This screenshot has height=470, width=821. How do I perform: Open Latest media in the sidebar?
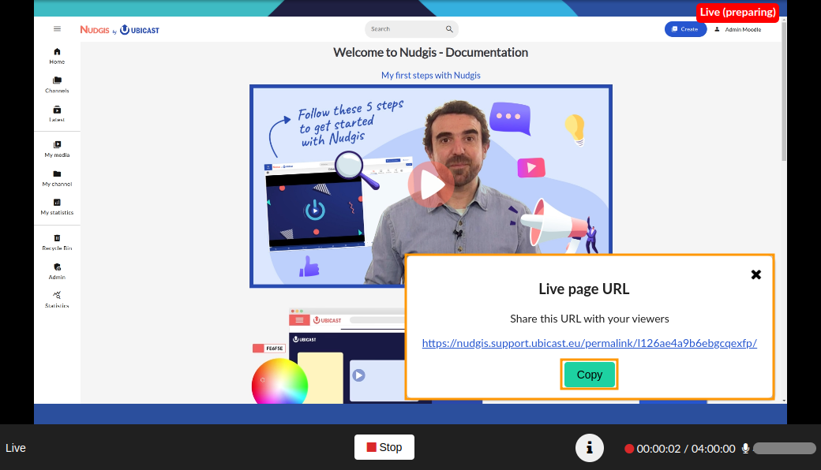(x=57, y=114)
